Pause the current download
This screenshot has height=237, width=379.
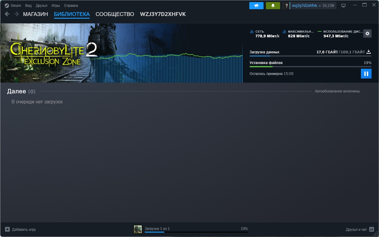pyautogui.click(x=366, y=74)
